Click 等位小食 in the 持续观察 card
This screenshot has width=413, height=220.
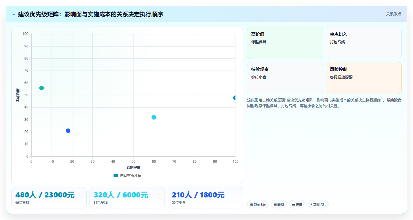(259, 77)
